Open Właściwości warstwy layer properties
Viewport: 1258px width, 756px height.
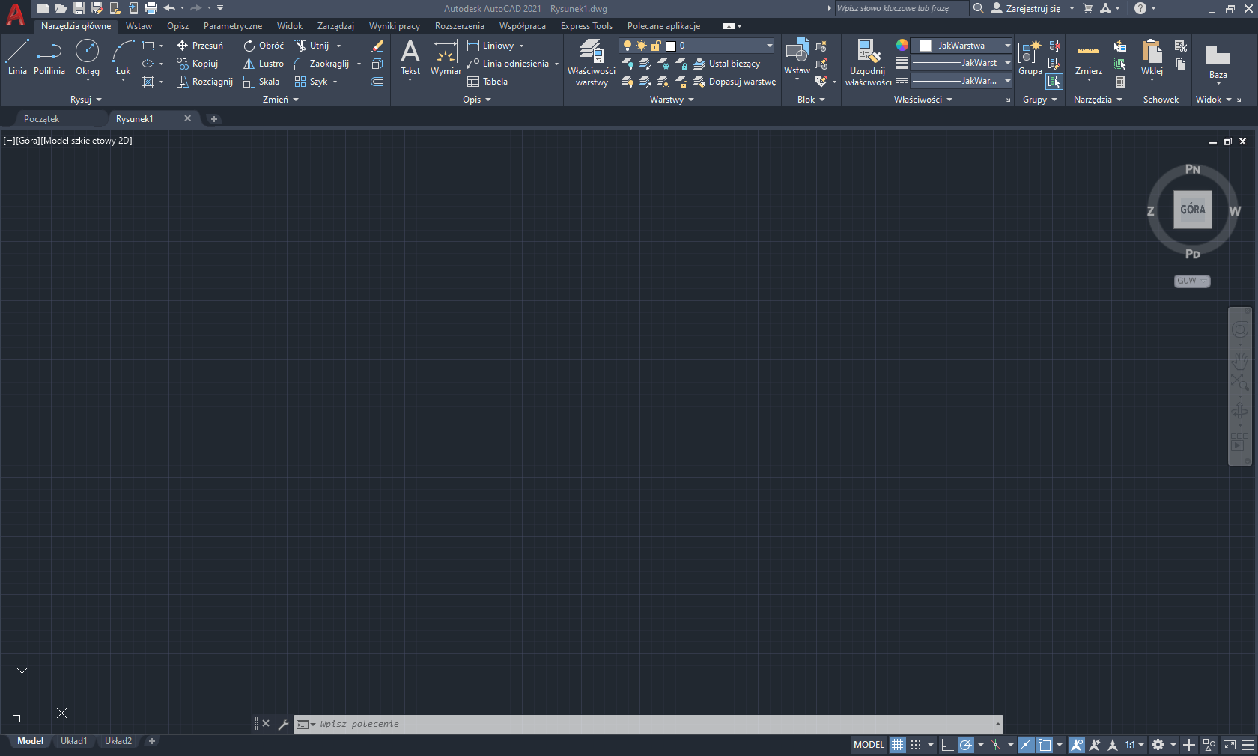[592, 63]
